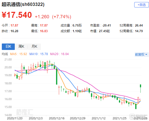Click the 今开 value 17.87
Viewport: 149px width, 121px height.
(x=14, y=25)
